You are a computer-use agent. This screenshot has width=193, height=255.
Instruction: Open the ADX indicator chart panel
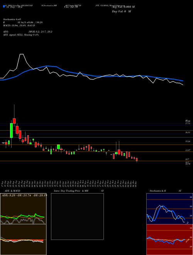23,209
